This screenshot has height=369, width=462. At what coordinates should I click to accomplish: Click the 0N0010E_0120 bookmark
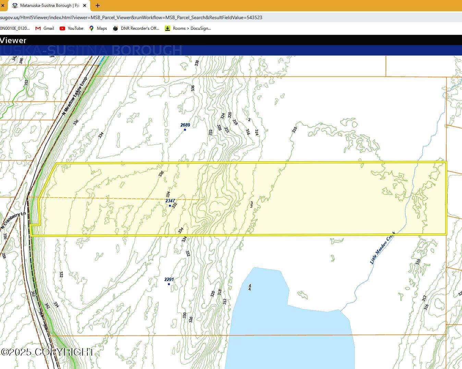(x=15, y=28)
